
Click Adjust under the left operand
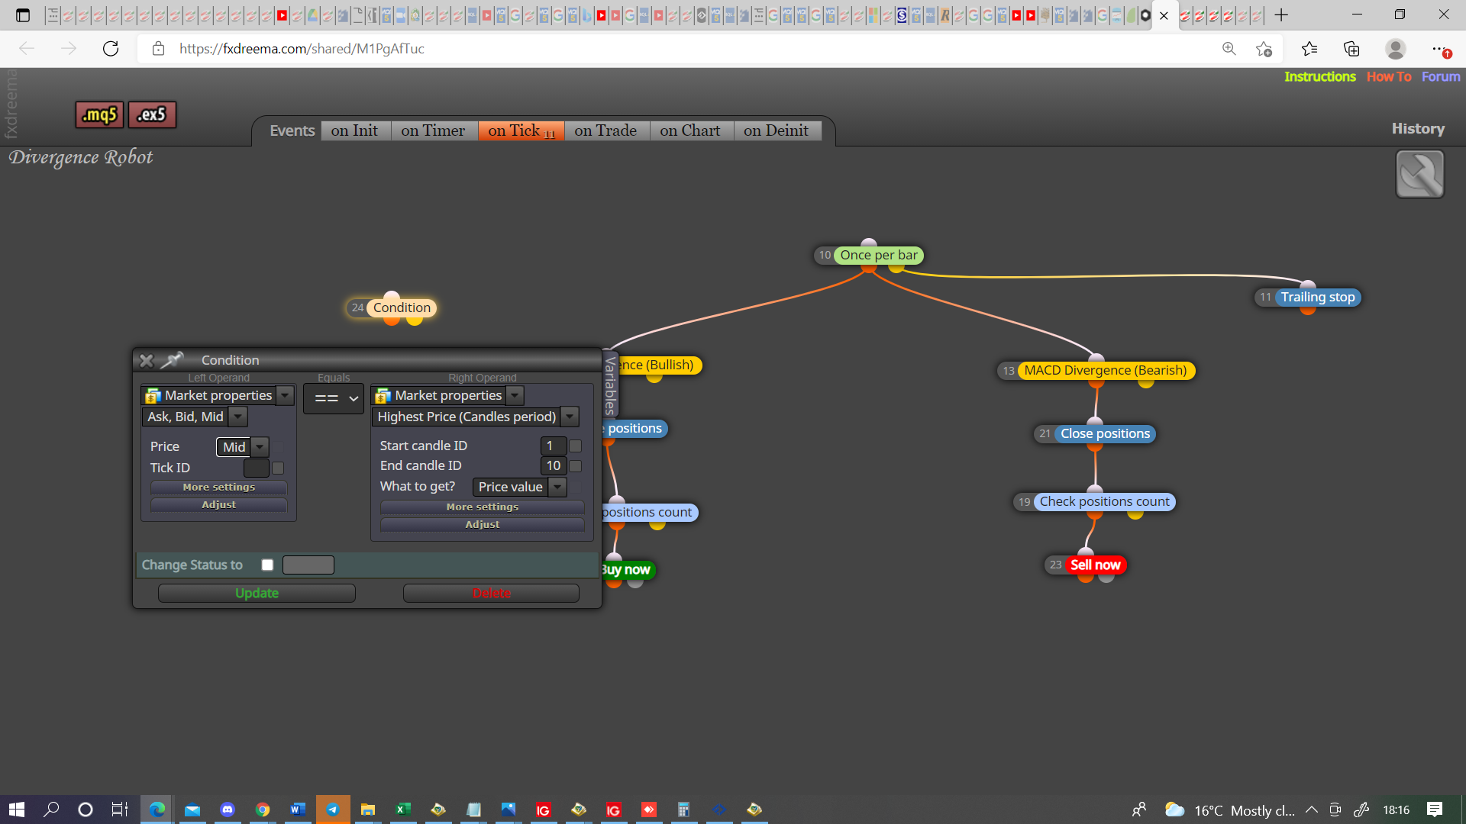[x=218, y=504]
